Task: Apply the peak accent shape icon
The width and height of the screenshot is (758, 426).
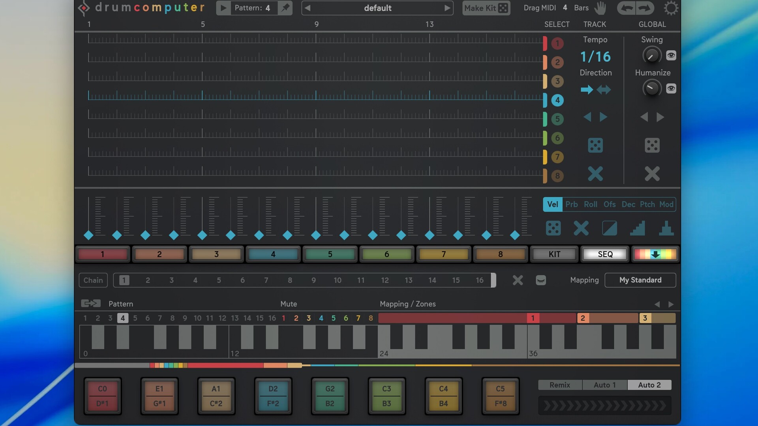Action: click(666, 228)
